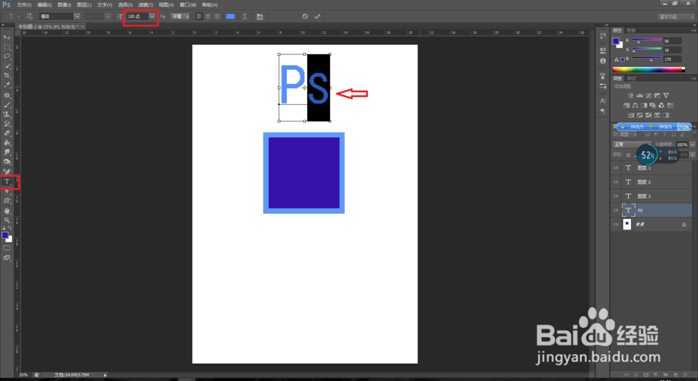Click the foreground color swatch in toolbox

click(x=5, y=235)
